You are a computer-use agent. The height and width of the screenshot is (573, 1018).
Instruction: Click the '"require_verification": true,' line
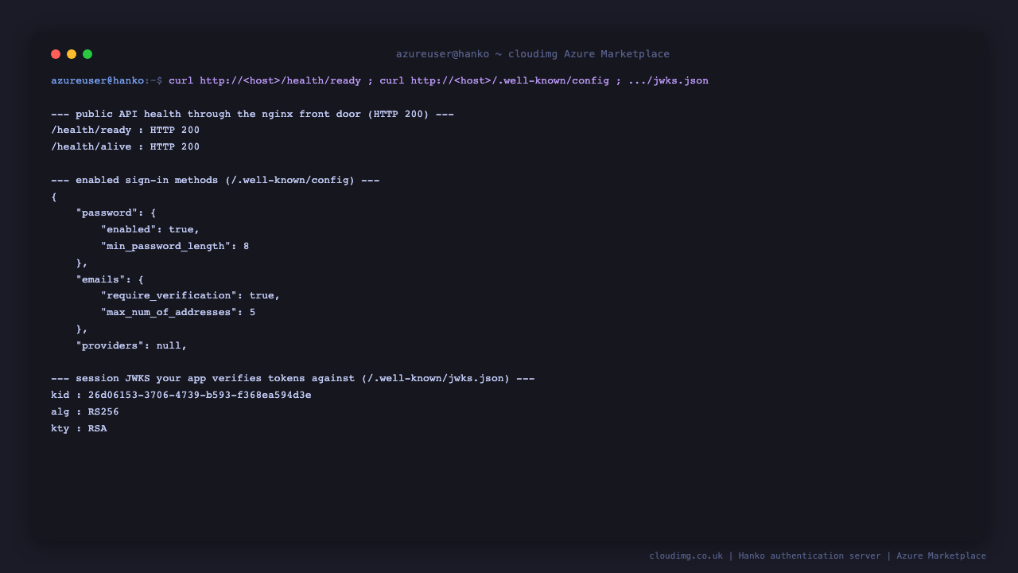coord(191,296)
